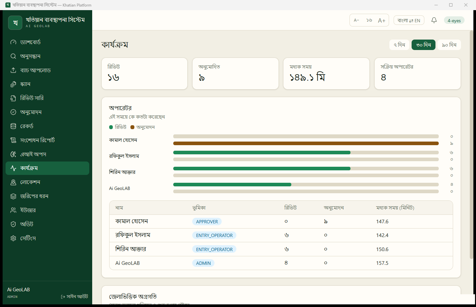Open the স্ক্যান scan icon

(x=13, y=84)
